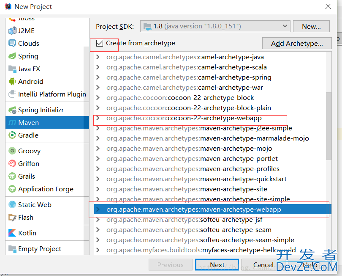Click the Add Archetype... button
This screenshot has height=276, width=342.
[x=297, y=43]
